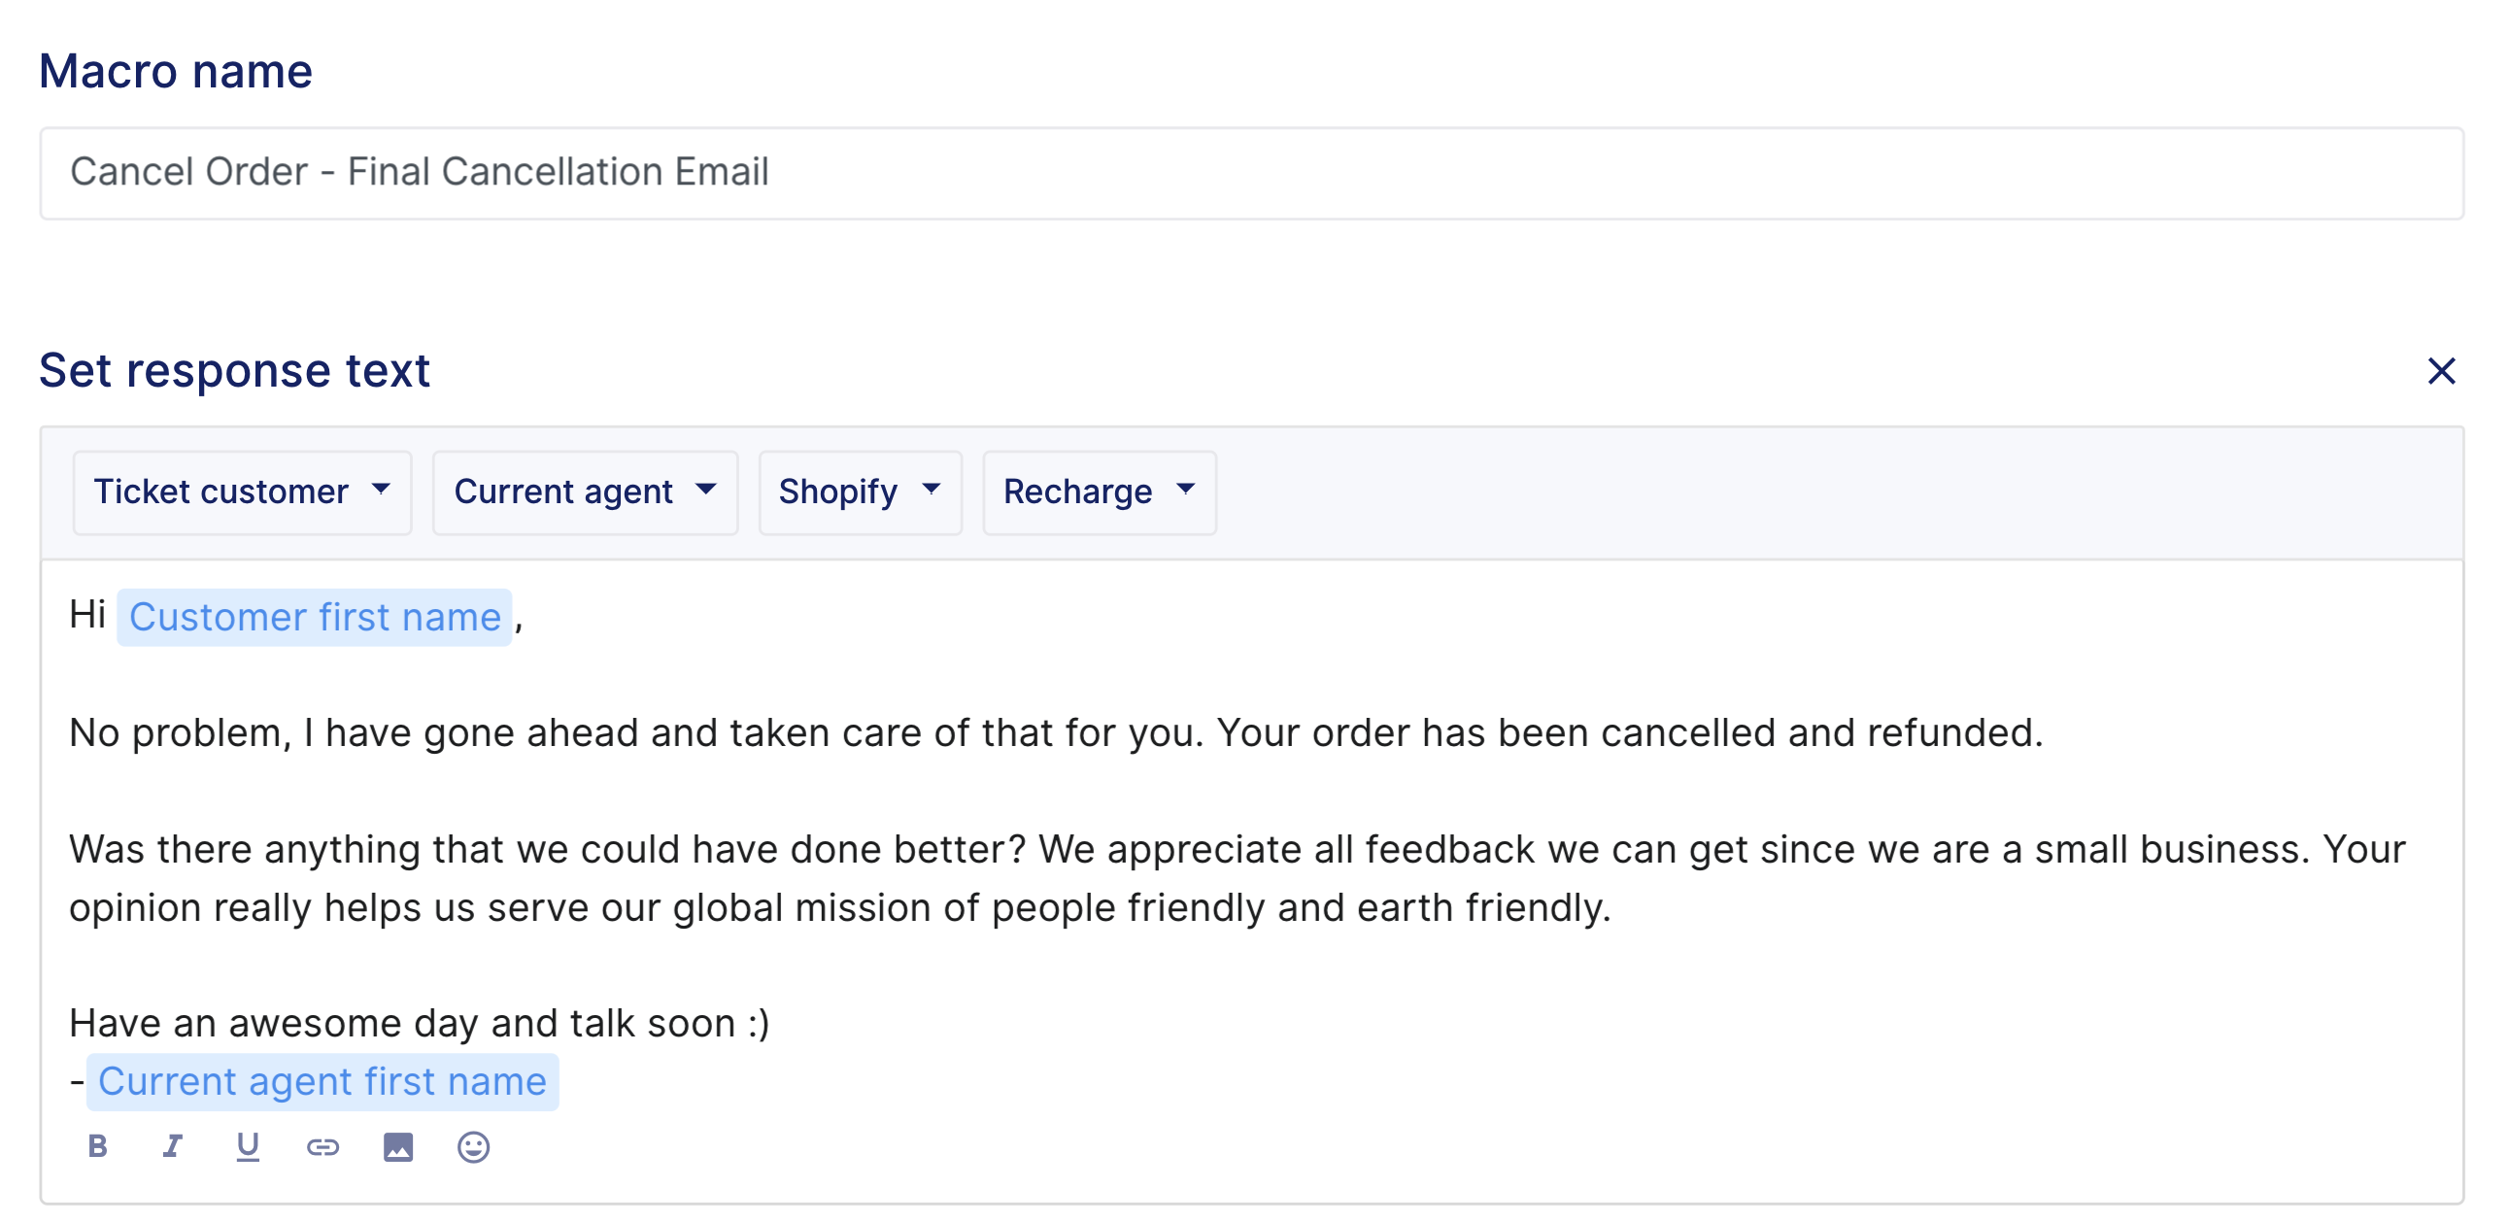Expand the Current agent variable dropdown

tap(585, 492)
